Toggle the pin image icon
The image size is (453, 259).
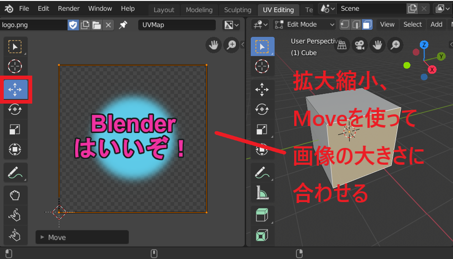pyautogui.click(x=123, y=25)
